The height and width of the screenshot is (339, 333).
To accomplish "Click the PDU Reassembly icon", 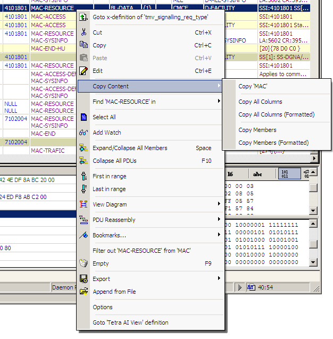I will 83,220.
